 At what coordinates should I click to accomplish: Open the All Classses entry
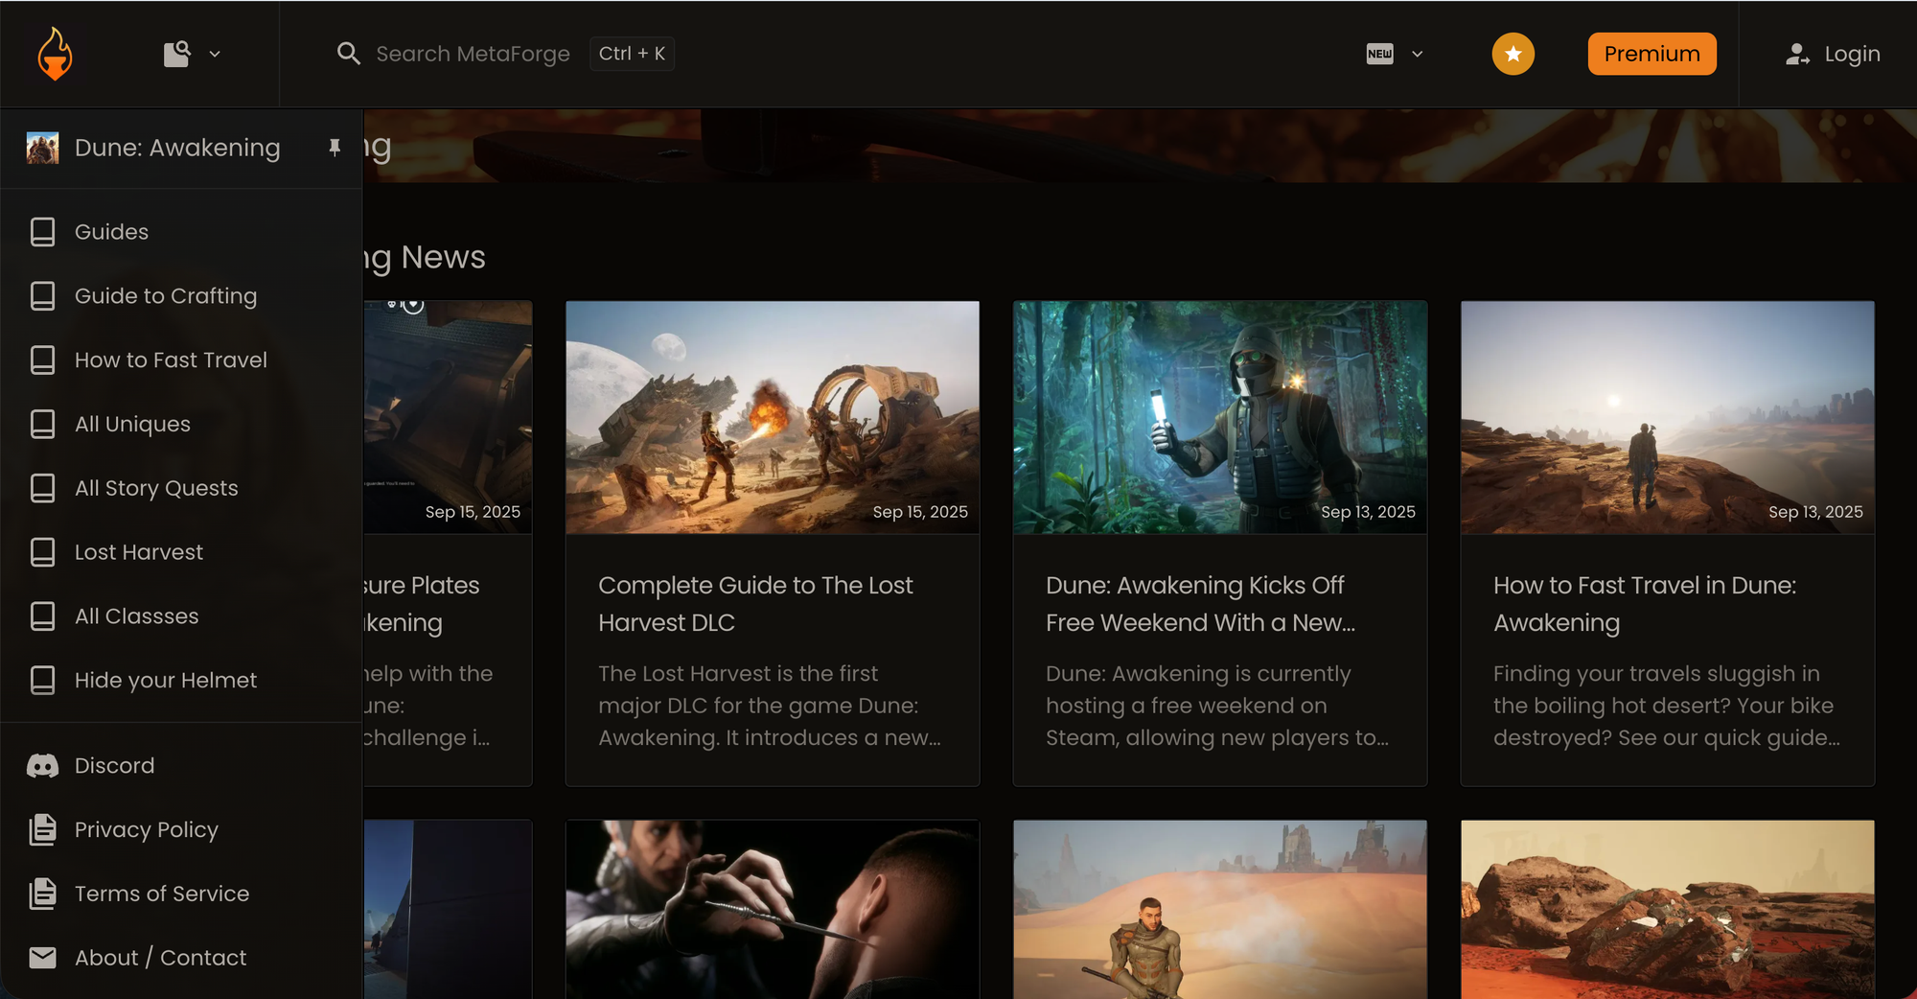(x=137, y=616)
